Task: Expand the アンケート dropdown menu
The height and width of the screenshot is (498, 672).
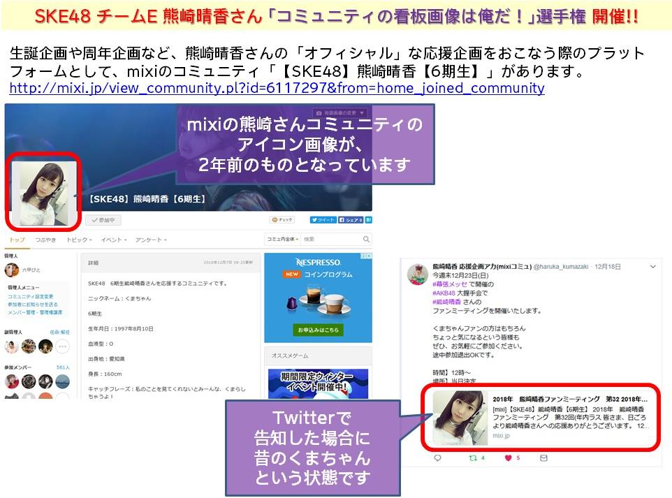Action: (151, 240)
